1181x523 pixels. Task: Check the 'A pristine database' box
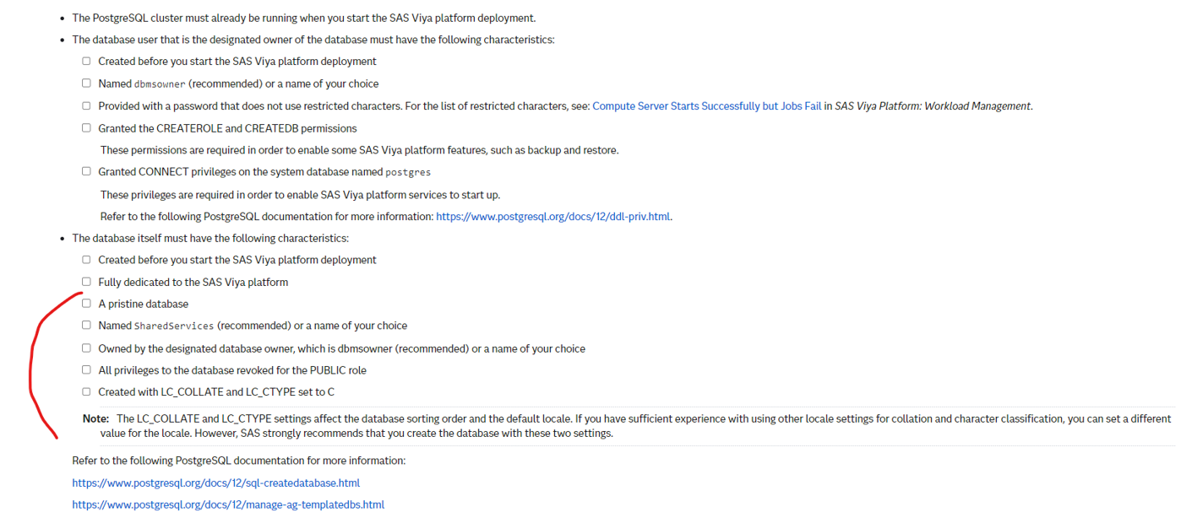click(86, 304)
